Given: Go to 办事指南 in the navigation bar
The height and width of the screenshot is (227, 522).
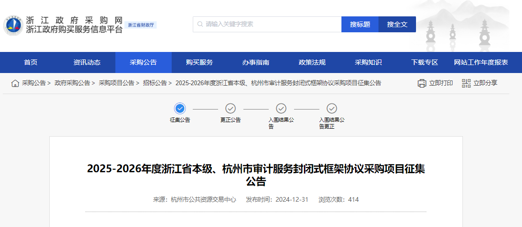Looking at the screenshot, I should tap(256, 63).
